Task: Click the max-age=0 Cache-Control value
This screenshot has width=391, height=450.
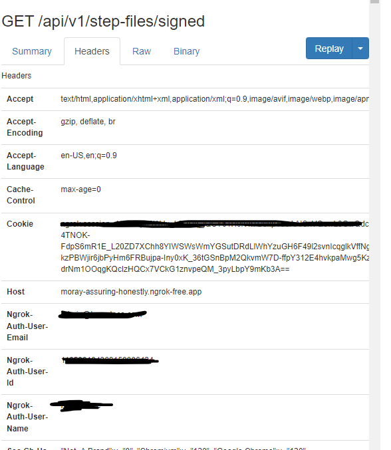Action: coord(80,189)
